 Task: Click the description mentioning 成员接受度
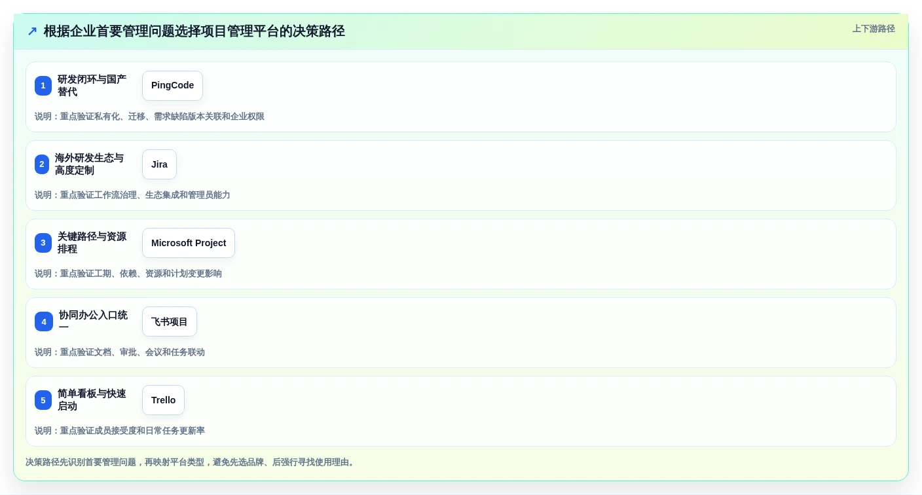tap(120, 431)
